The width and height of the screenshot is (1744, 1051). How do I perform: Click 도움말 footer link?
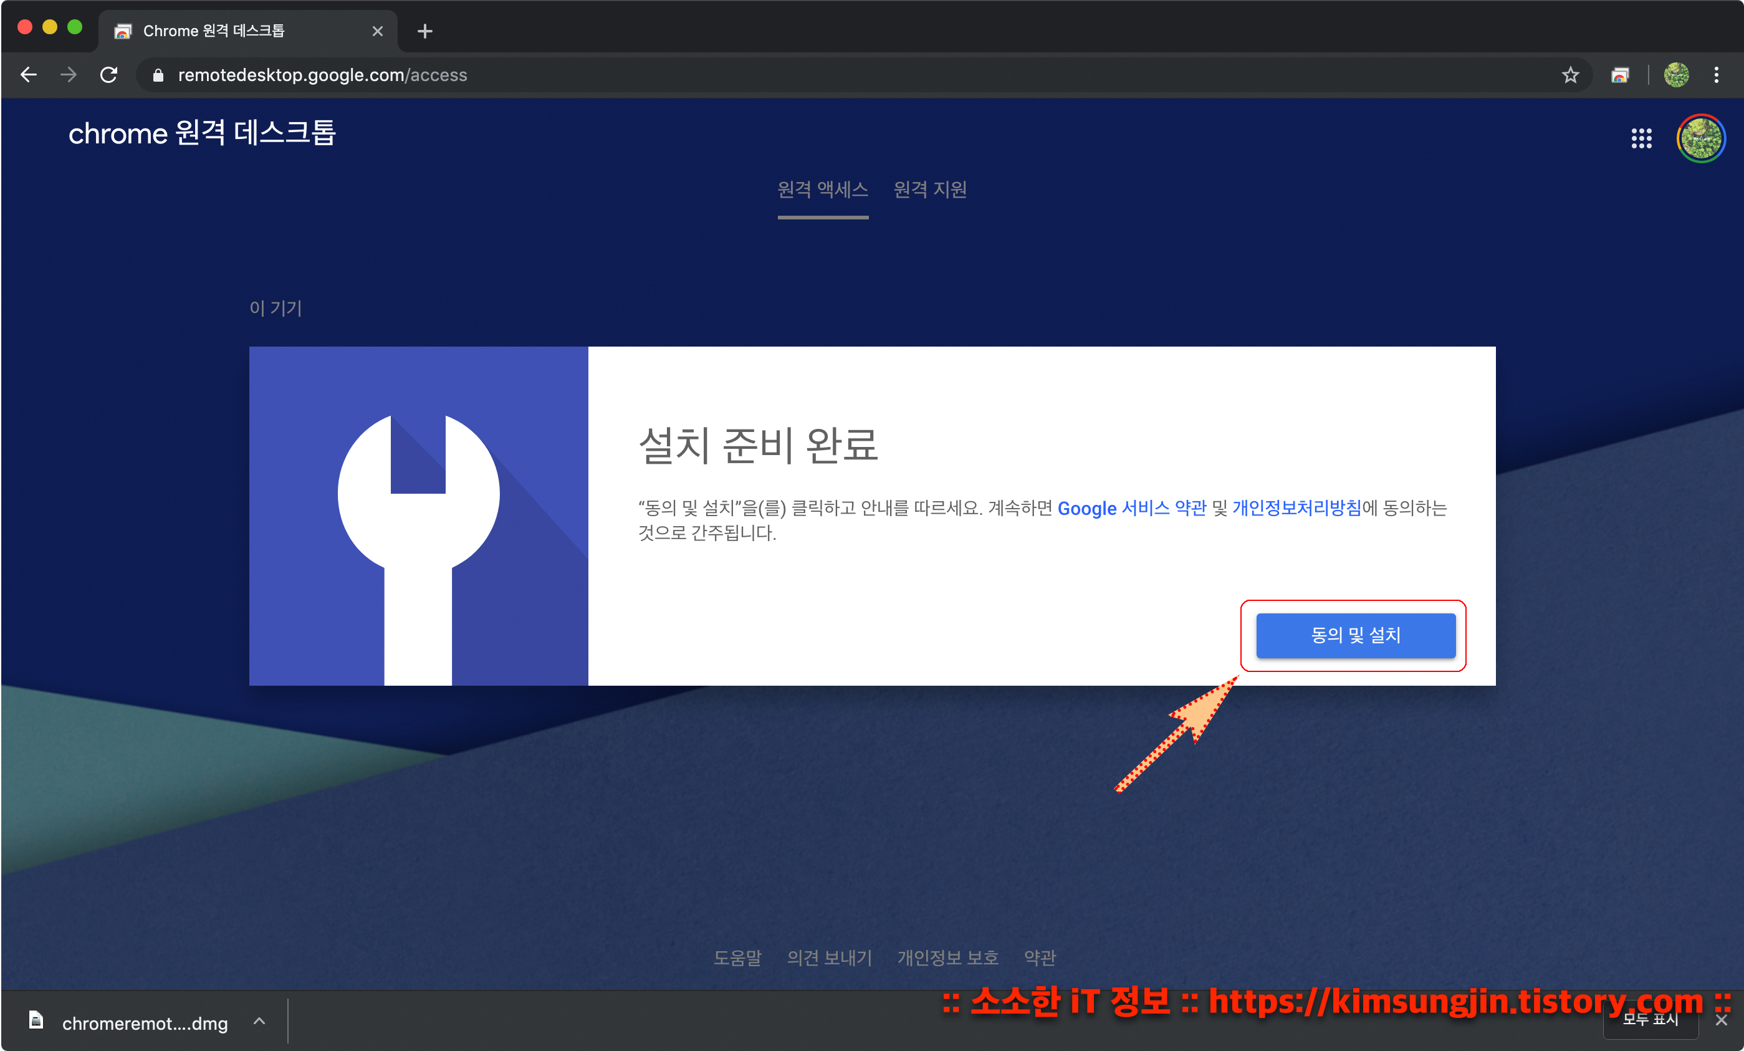[737, 957]
